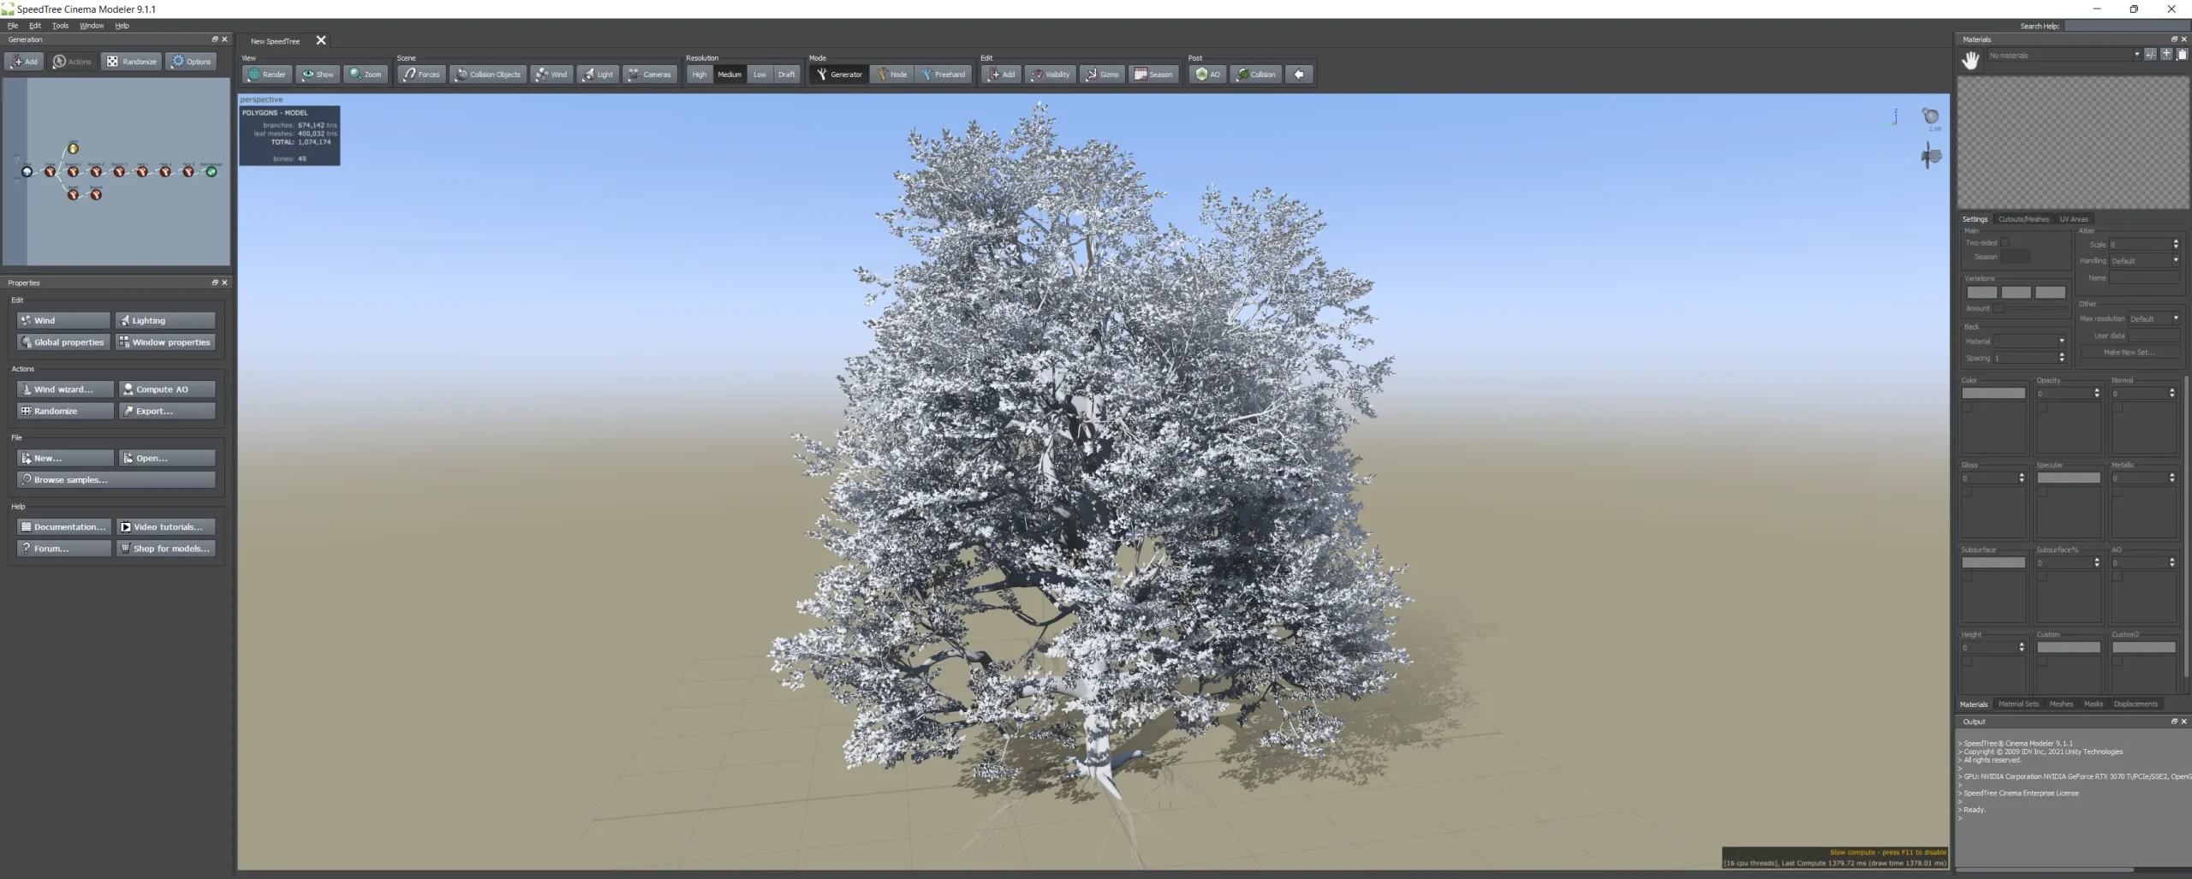Click the Generation panel Randomize dice button
The height and width of the screenshot is (879, 2192).
point(131,62)
